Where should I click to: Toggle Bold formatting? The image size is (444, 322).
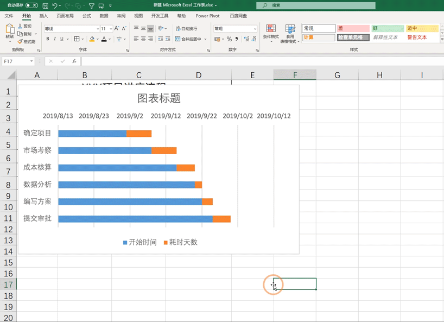click(48, 39)
